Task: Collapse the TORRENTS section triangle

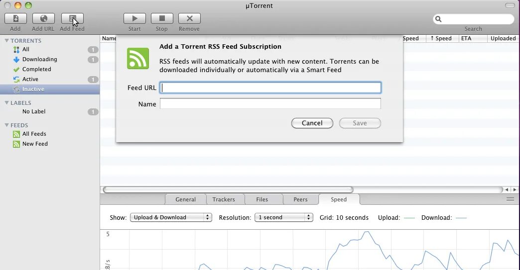Action: (6, 40)
